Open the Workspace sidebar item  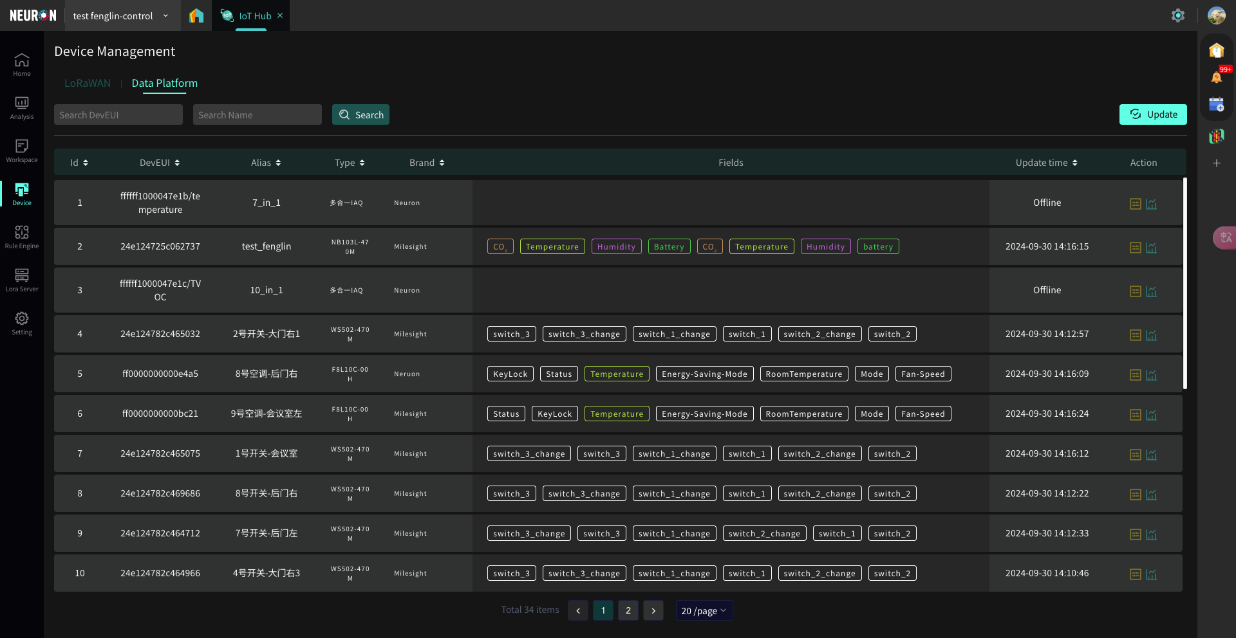pyautogui.click(x=22, y=150)
